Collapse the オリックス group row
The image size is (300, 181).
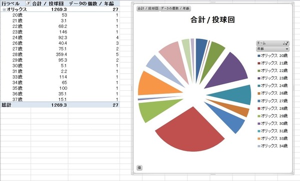click(4, 9)
